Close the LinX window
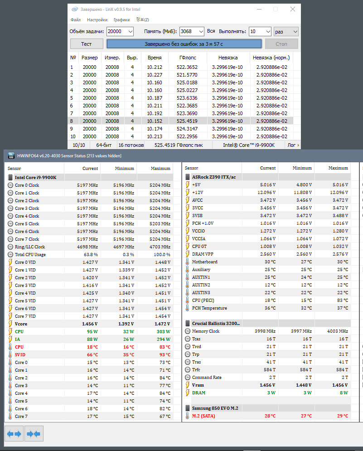The image size is (363, 451). click(292, 9)
